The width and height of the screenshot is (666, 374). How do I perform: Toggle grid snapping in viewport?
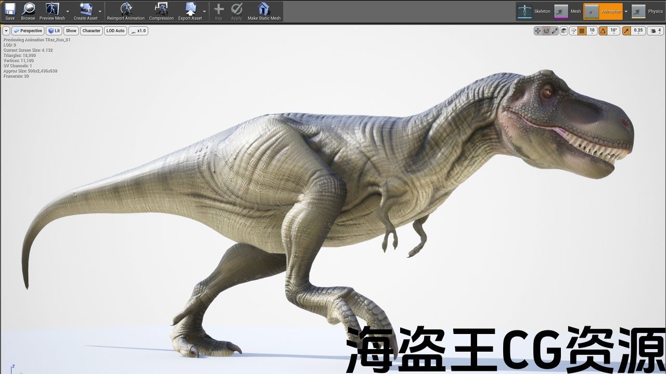(582, 31)
